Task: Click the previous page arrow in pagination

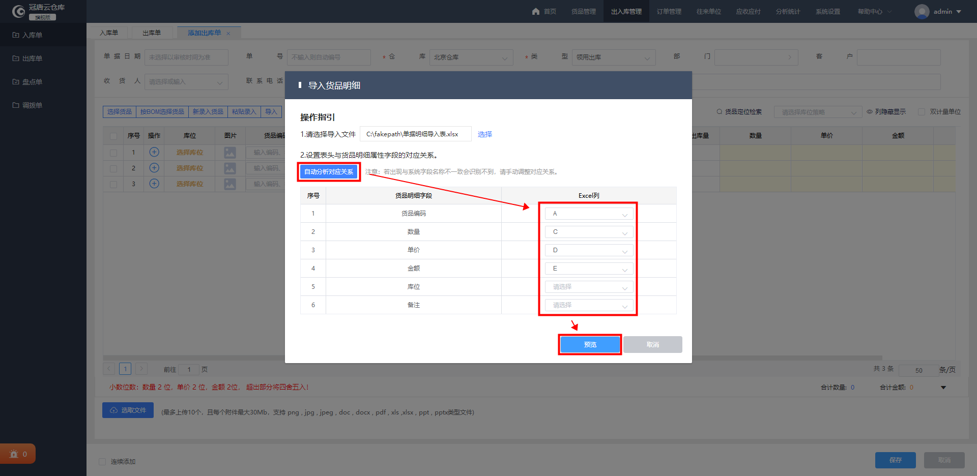Action: 109,369
